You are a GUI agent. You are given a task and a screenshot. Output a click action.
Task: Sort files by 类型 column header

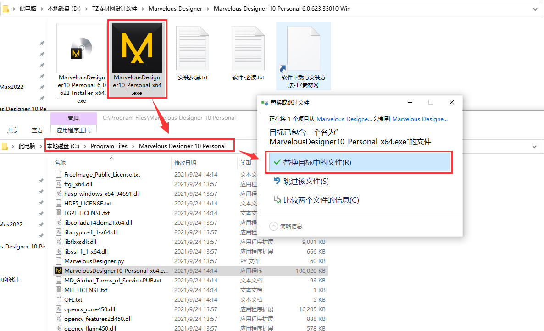[246, 163]
